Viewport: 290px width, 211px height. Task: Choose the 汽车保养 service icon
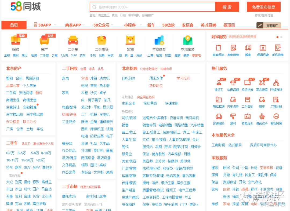[233, 100]
